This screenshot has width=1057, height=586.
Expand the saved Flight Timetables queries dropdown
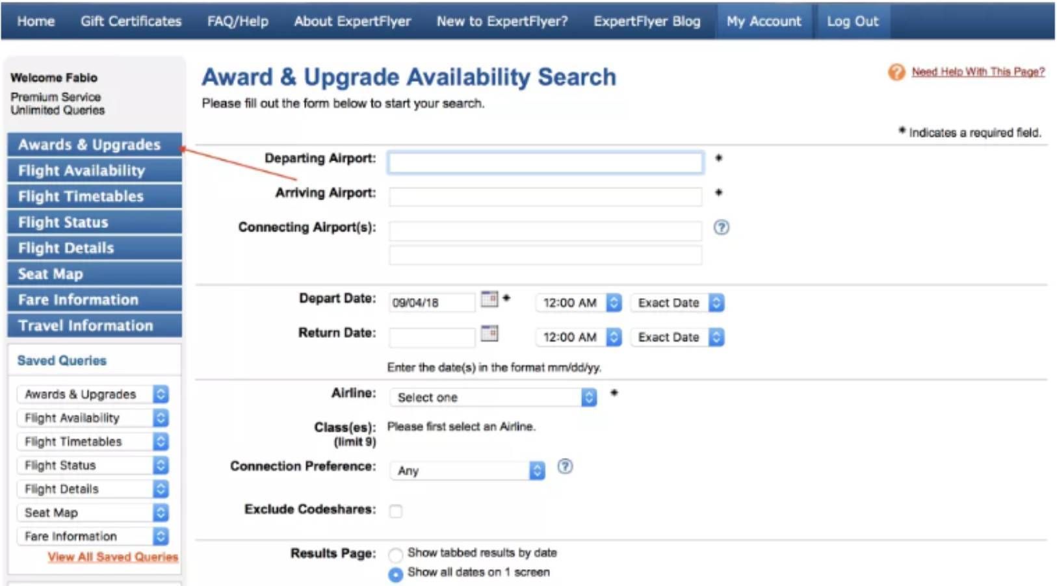point(92,442)
